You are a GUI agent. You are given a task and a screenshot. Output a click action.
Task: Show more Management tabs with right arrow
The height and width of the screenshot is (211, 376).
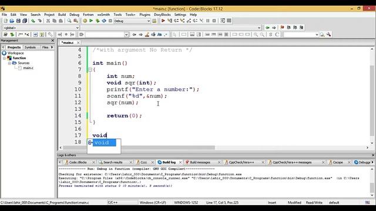(x=52, y=47)
